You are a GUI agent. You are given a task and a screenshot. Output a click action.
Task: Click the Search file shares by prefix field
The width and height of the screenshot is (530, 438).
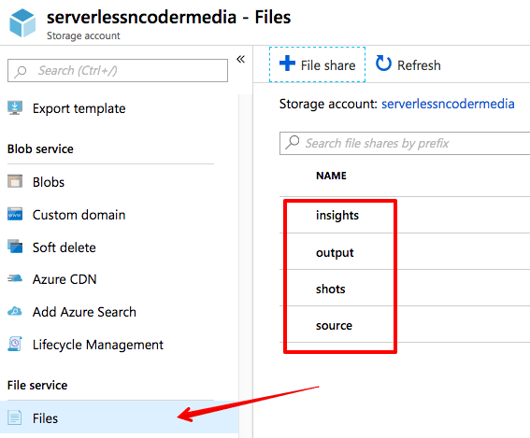tap(405, 143)
